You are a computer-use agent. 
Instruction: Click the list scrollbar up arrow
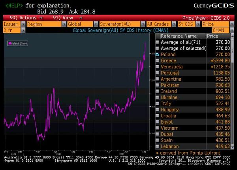(232, 36)
